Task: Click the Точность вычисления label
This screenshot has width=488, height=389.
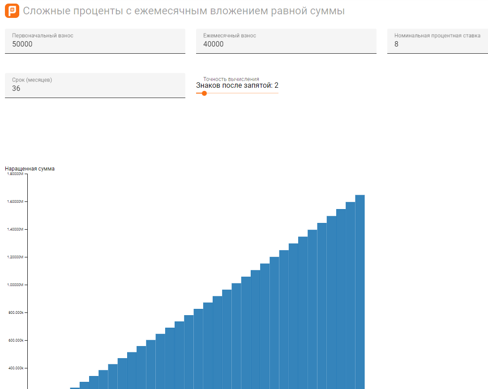Action: coord(231,79)
